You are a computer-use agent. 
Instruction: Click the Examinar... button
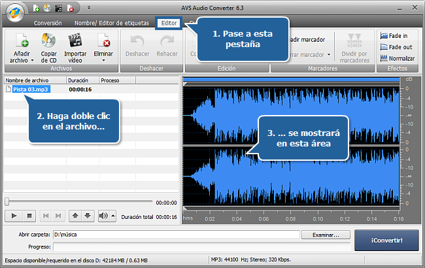[x=326, y=235]
